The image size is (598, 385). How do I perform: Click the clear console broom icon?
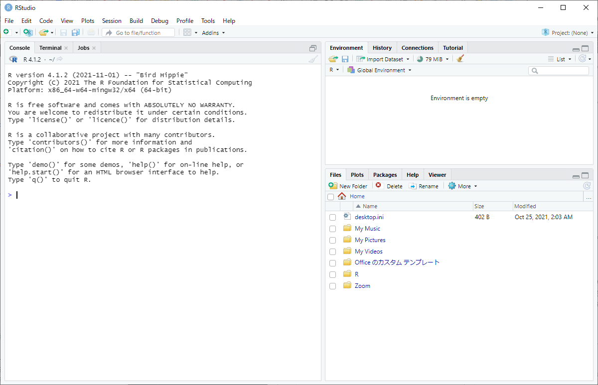[x=312, y=58]
